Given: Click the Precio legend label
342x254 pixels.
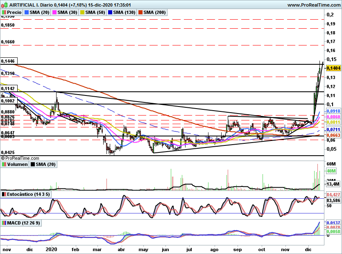Looking at the screenshot, I should 14,12.
